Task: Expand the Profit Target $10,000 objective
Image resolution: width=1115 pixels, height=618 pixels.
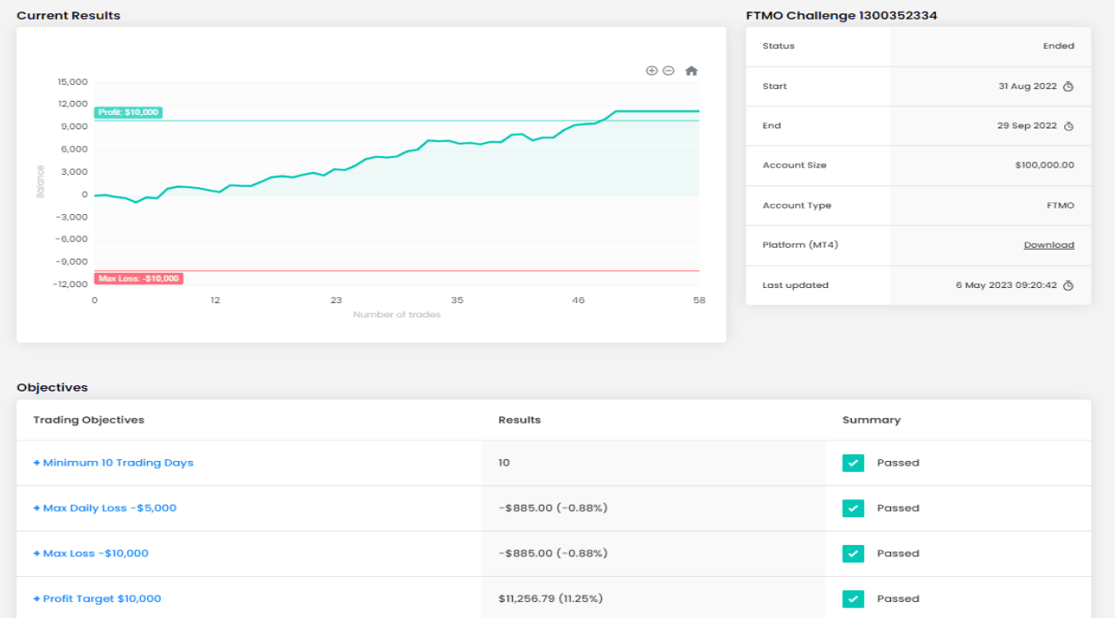Action: click(97, 598)
